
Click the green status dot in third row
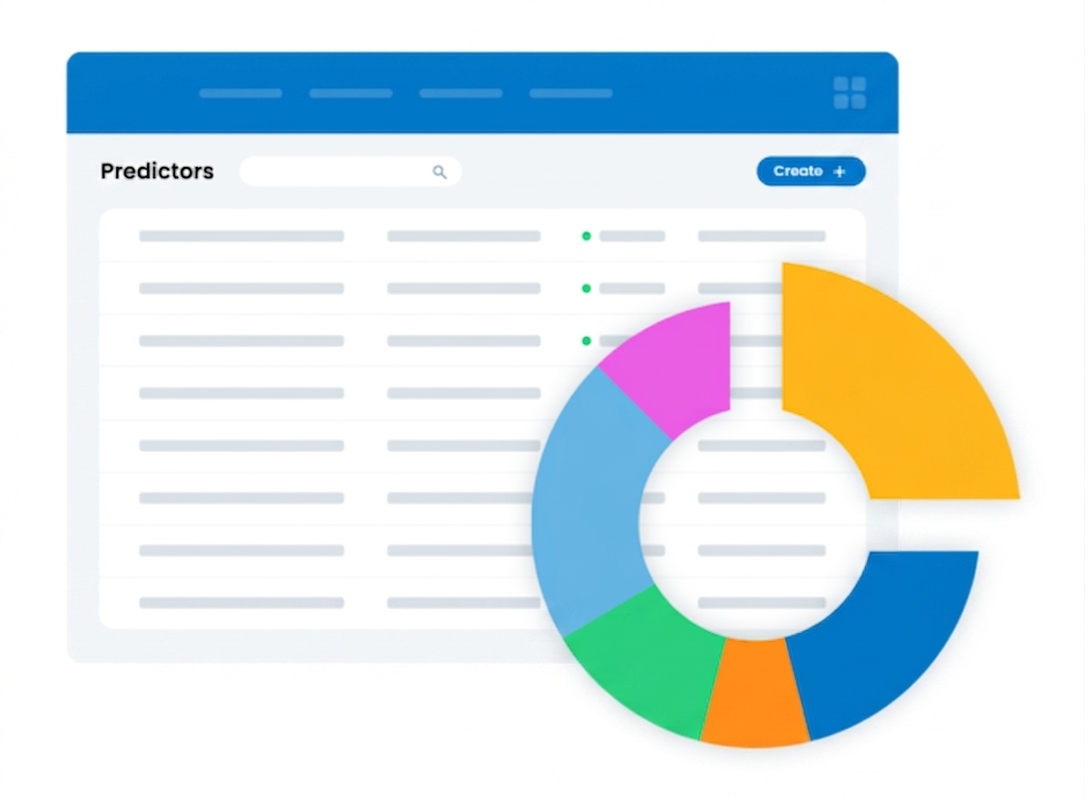[x=587, y=341]
